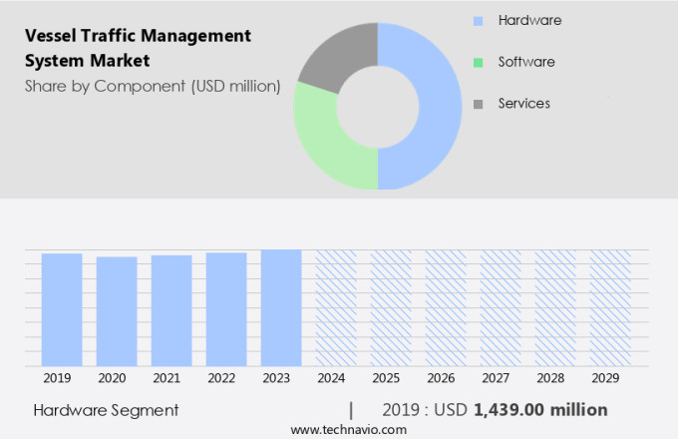Viewport: 678px width, 439px height.
Task: Click the 2025 axis label
Action: (386, 378)
